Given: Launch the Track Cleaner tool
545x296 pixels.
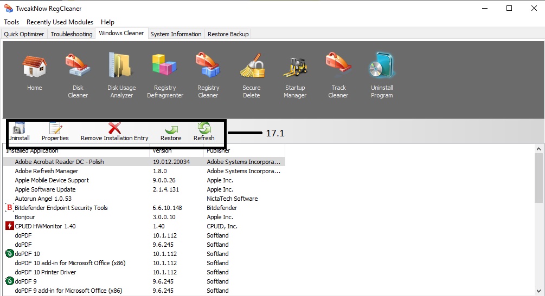Looking at the screenshot, I should [338, 65].
